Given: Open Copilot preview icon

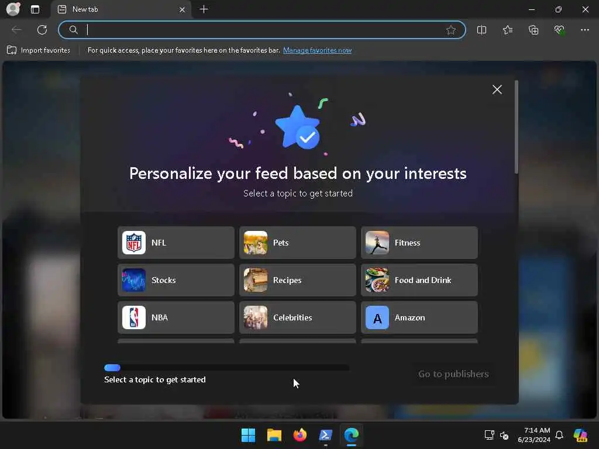Looking at the screenshot, I should point(580,435).
